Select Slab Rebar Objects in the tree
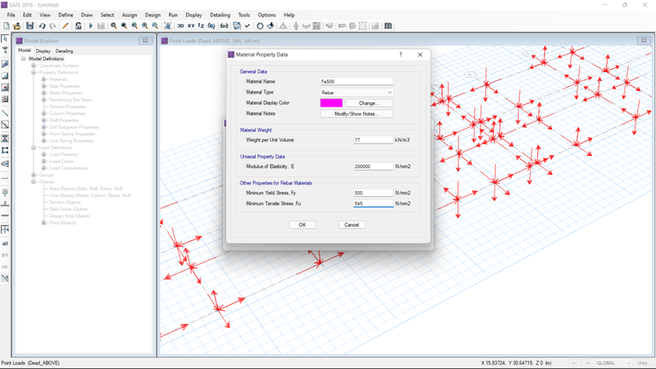This screenshot has height=369, width=656. (x=69, y=209)
